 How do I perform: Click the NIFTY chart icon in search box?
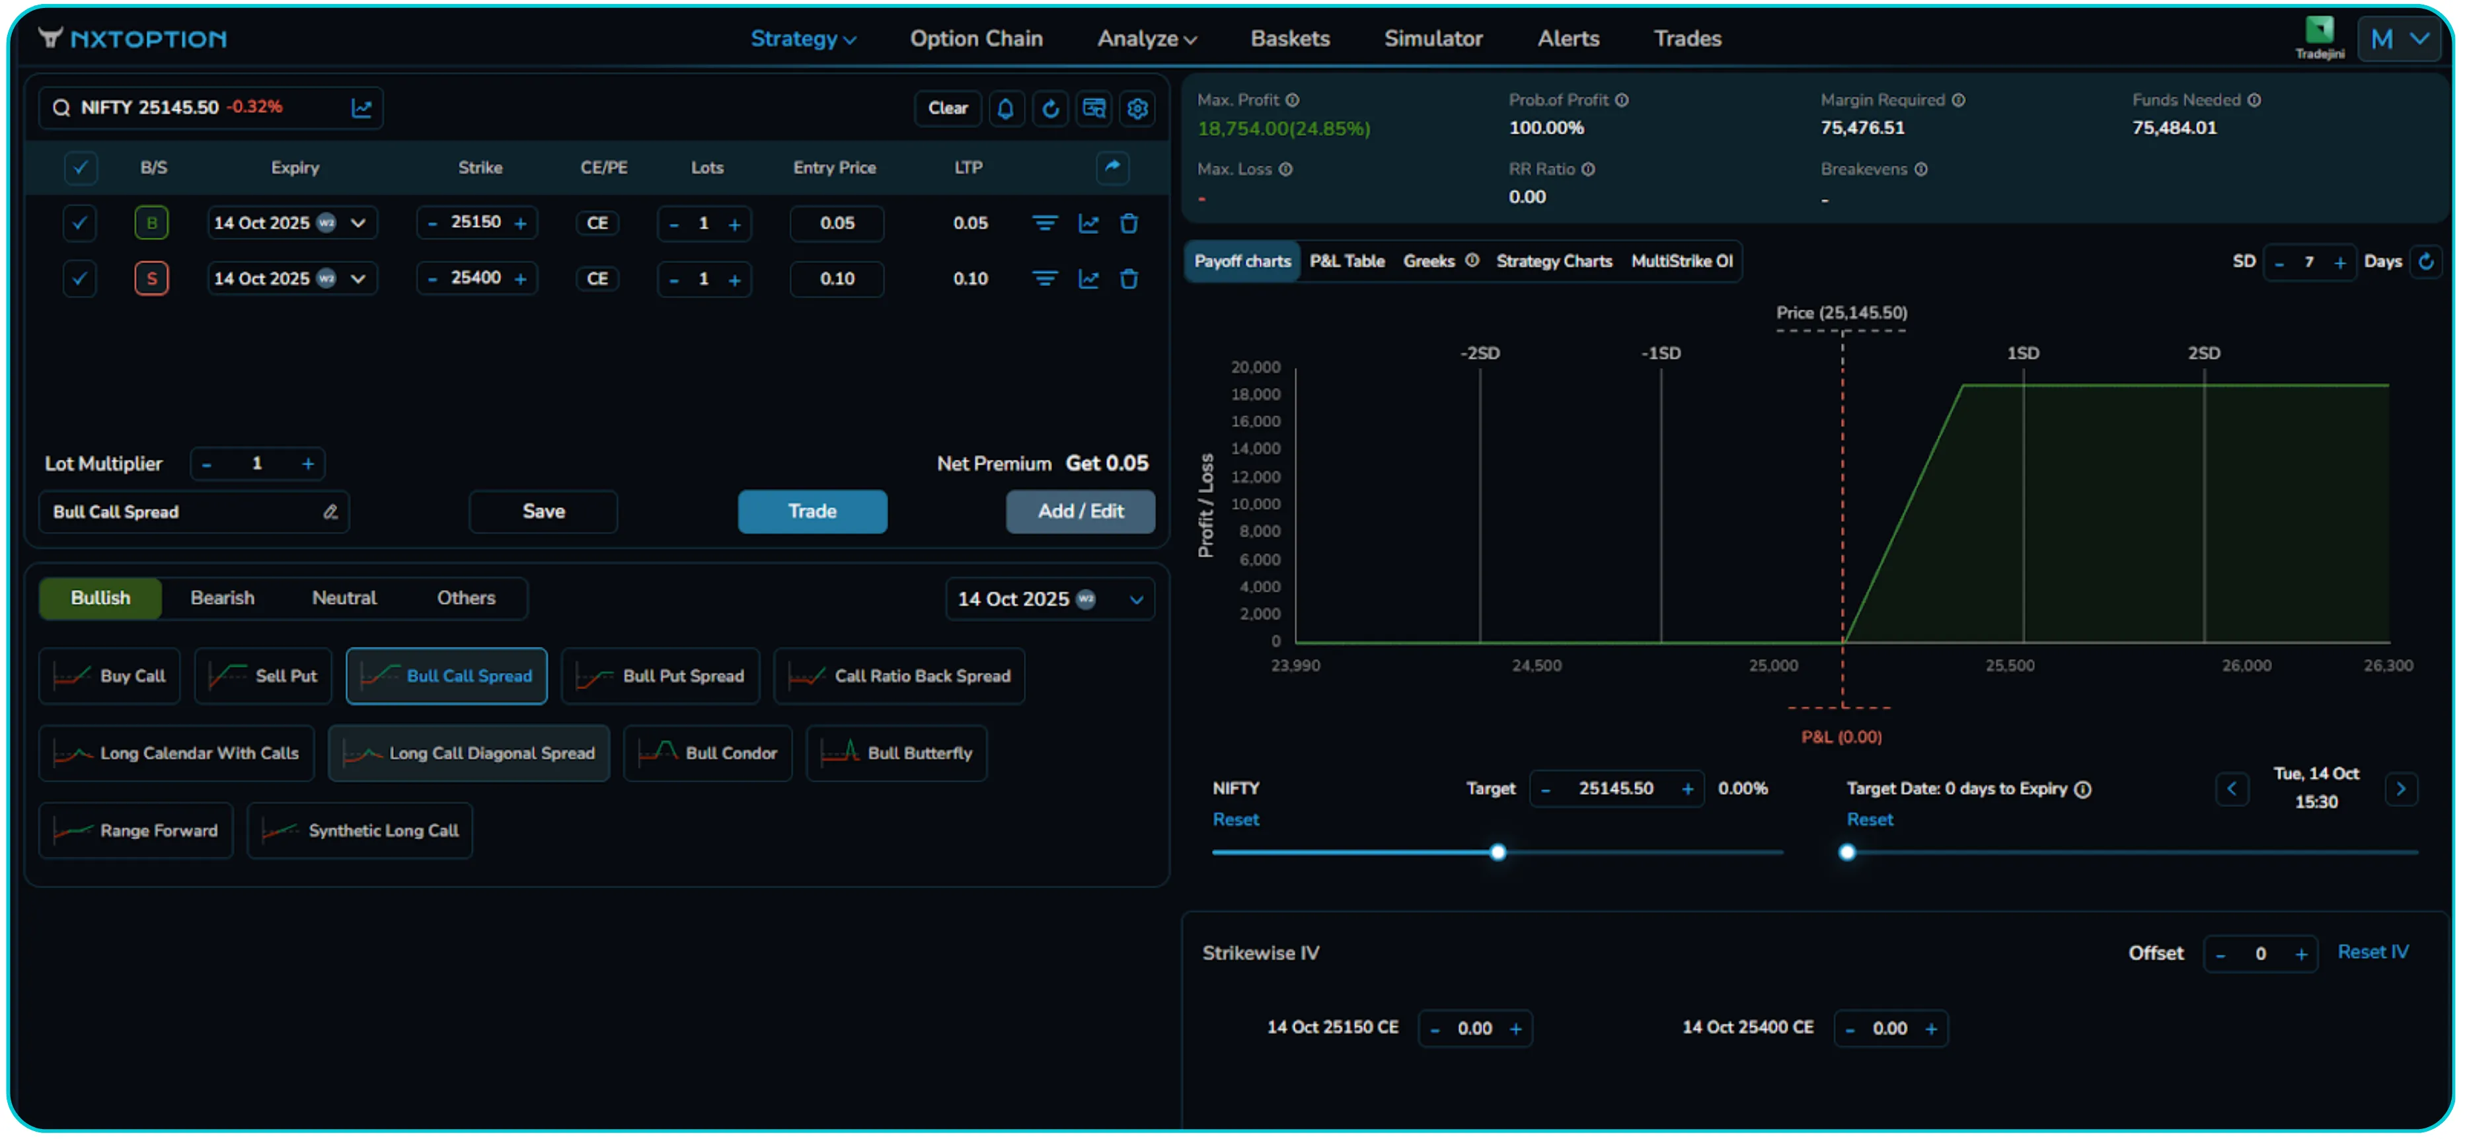click(361, 107)
